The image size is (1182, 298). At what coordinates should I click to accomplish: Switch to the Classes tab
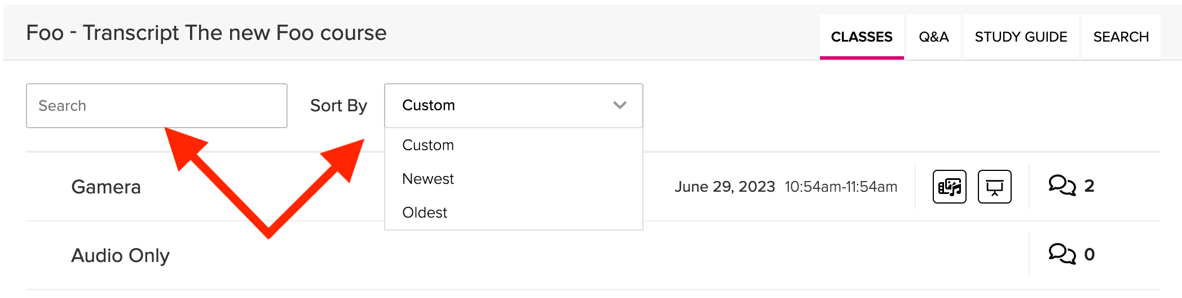click(862, 37)
